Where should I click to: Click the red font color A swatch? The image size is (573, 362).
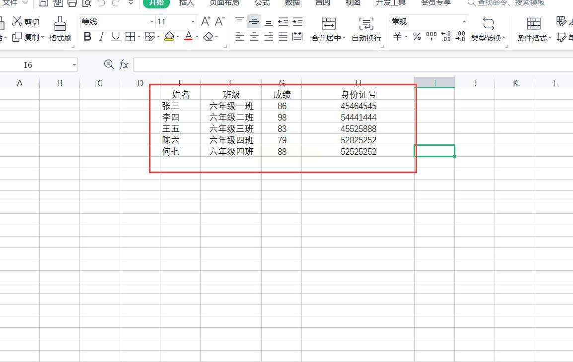189,37
